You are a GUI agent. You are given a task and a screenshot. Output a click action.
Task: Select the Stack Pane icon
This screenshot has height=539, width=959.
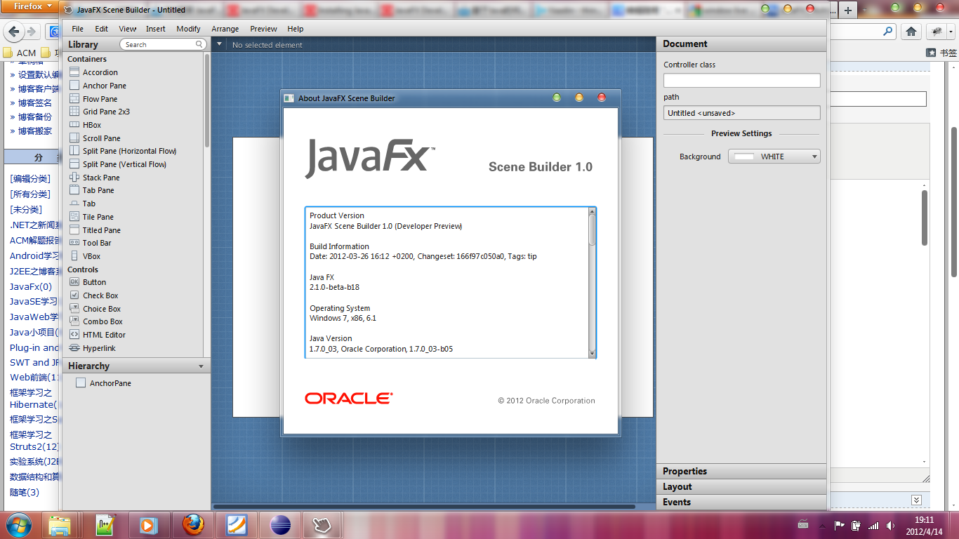[74, 178]
